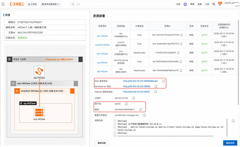
Task: Click the sg-HiClaw security group label
Action: [28, 103]
